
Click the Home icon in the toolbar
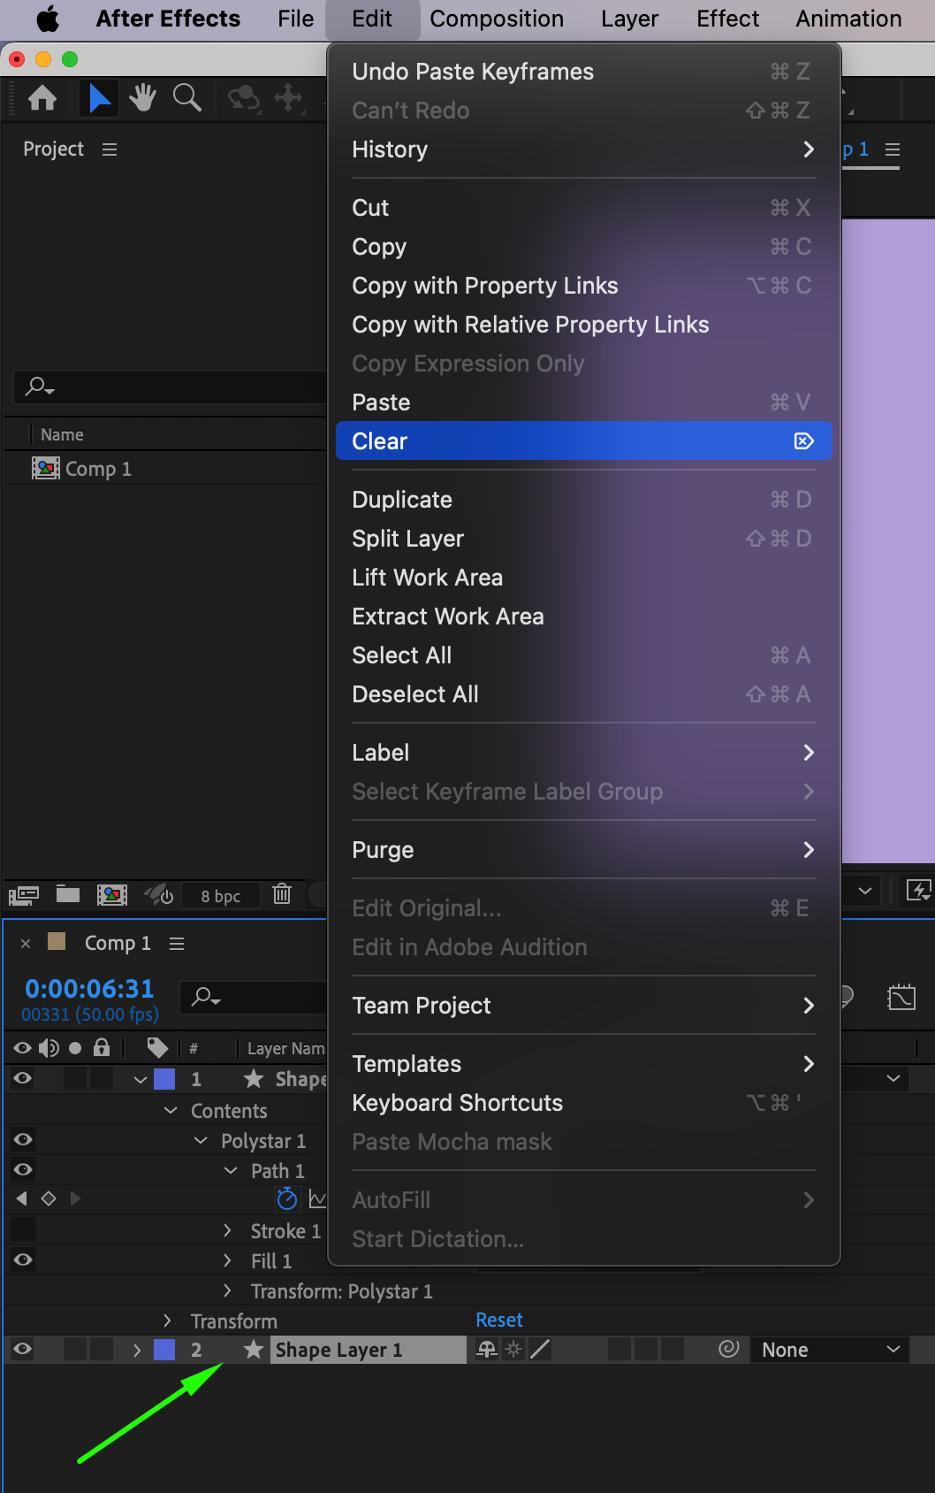point(42,98)
